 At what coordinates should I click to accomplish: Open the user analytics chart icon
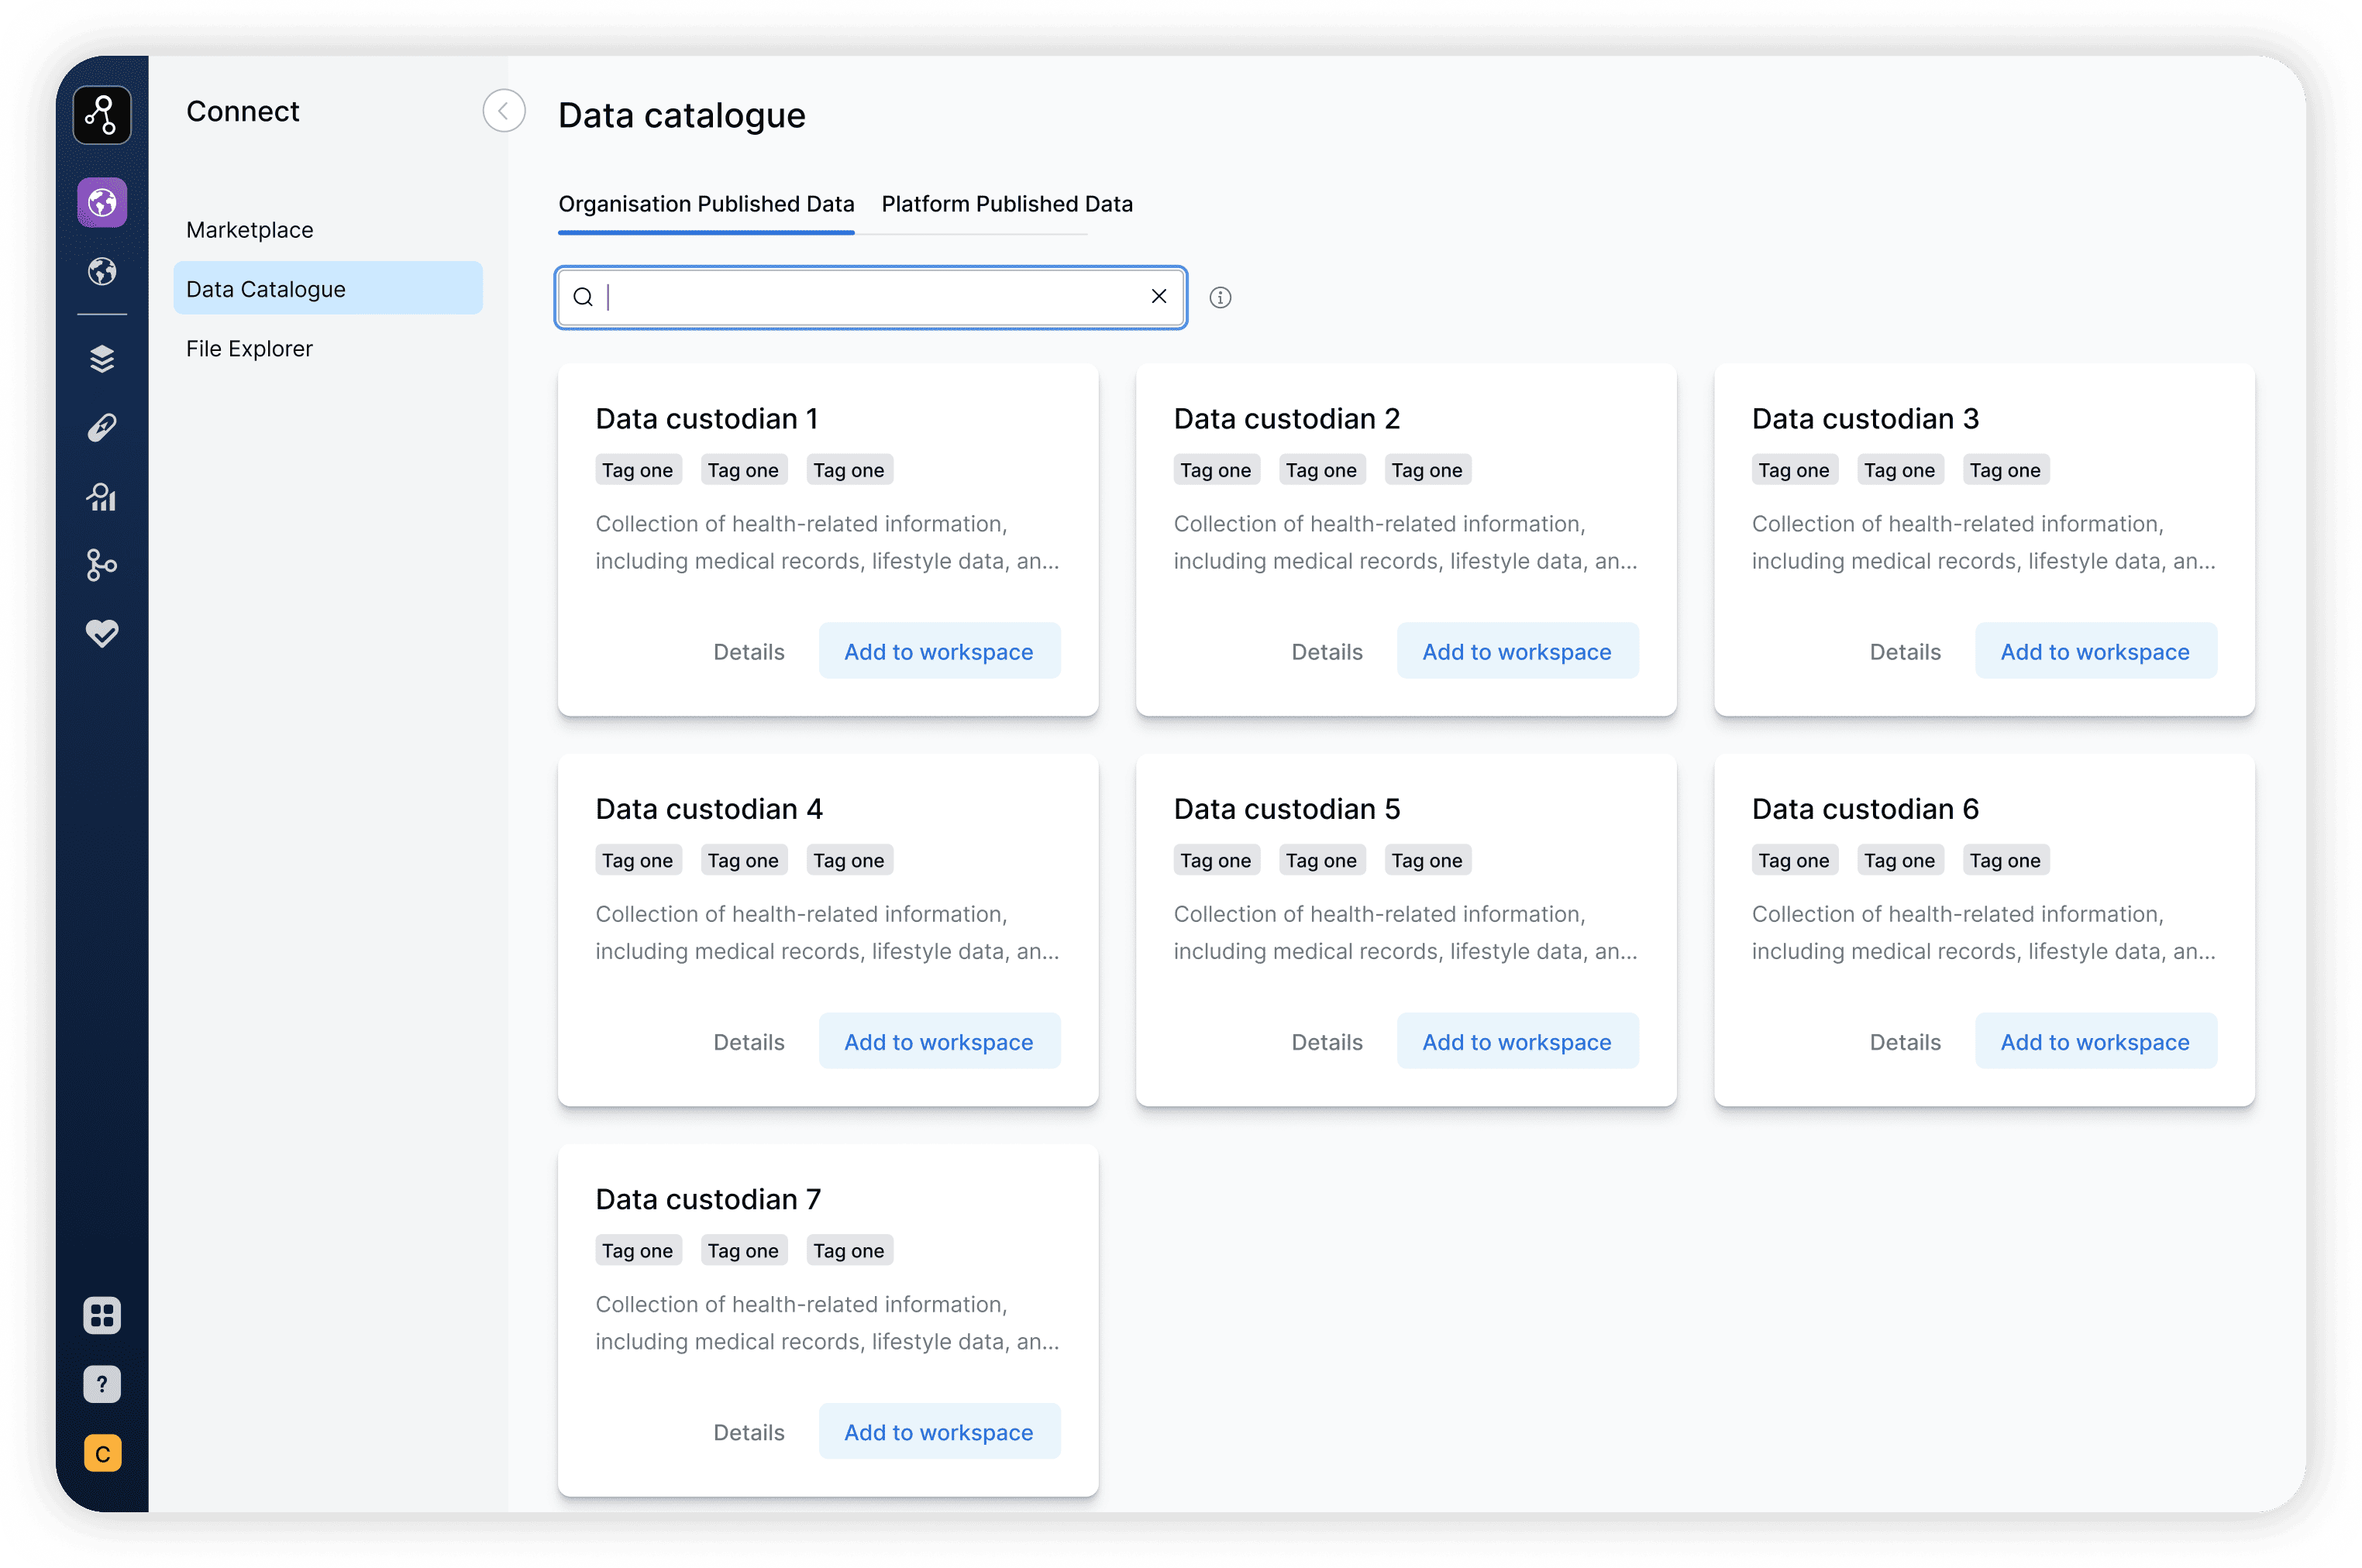point(102,497)
